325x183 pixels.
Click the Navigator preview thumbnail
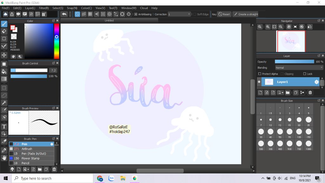(x=291, y=41)
